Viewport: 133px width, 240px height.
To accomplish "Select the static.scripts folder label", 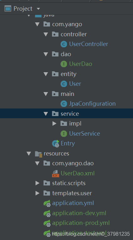I will (69, 183).
